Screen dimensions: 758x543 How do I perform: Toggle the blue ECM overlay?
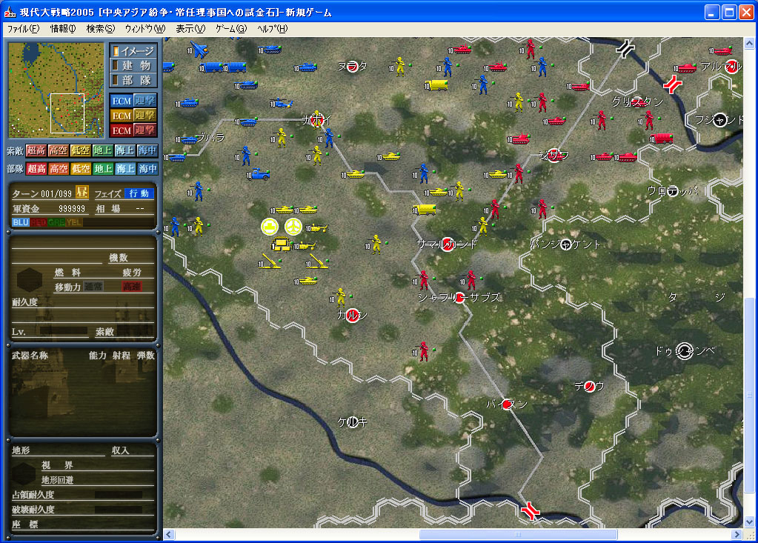(121, 100)
